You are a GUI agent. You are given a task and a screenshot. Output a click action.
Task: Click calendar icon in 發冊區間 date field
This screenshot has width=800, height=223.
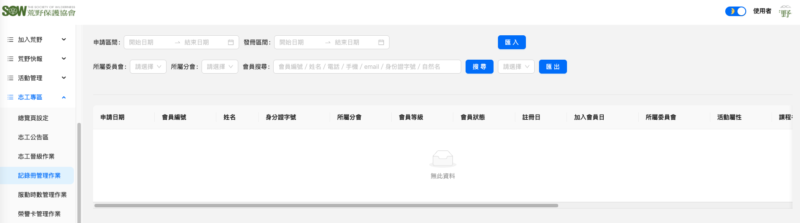coord(381,42)
